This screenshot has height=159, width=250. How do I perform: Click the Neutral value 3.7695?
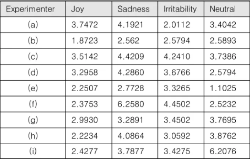pos(223,120)
